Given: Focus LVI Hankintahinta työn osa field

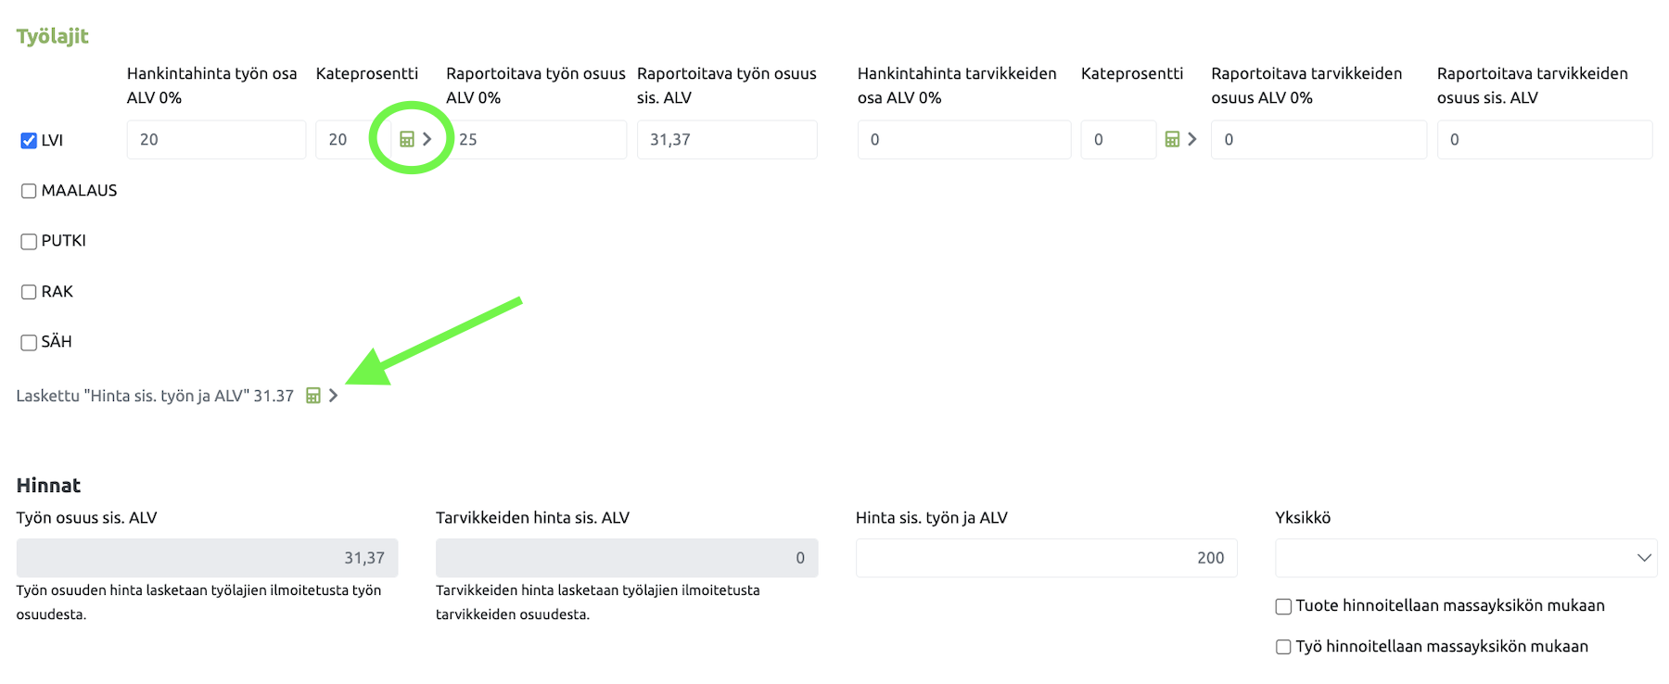Looking at the screenshot, I should 216,139.
